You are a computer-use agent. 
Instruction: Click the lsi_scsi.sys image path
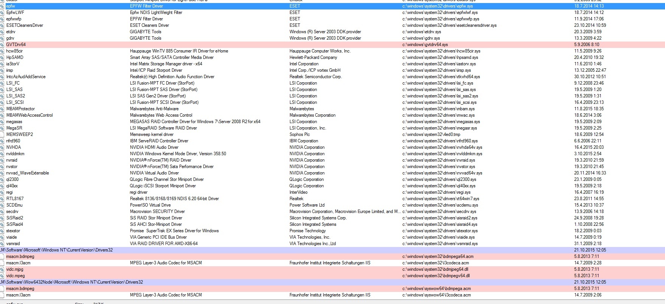(439, 102)
